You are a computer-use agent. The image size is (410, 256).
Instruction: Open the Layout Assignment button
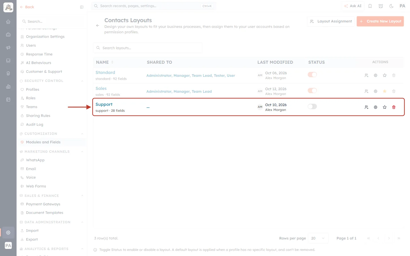tap(331, 21)
